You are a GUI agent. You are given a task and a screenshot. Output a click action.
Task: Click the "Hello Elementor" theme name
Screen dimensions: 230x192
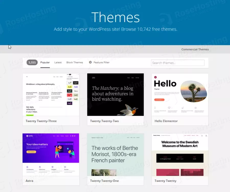[166, 121]
